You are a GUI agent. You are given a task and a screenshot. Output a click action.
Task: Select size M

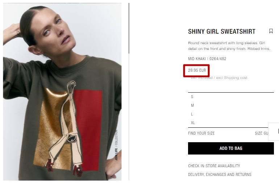click(231, 106)
